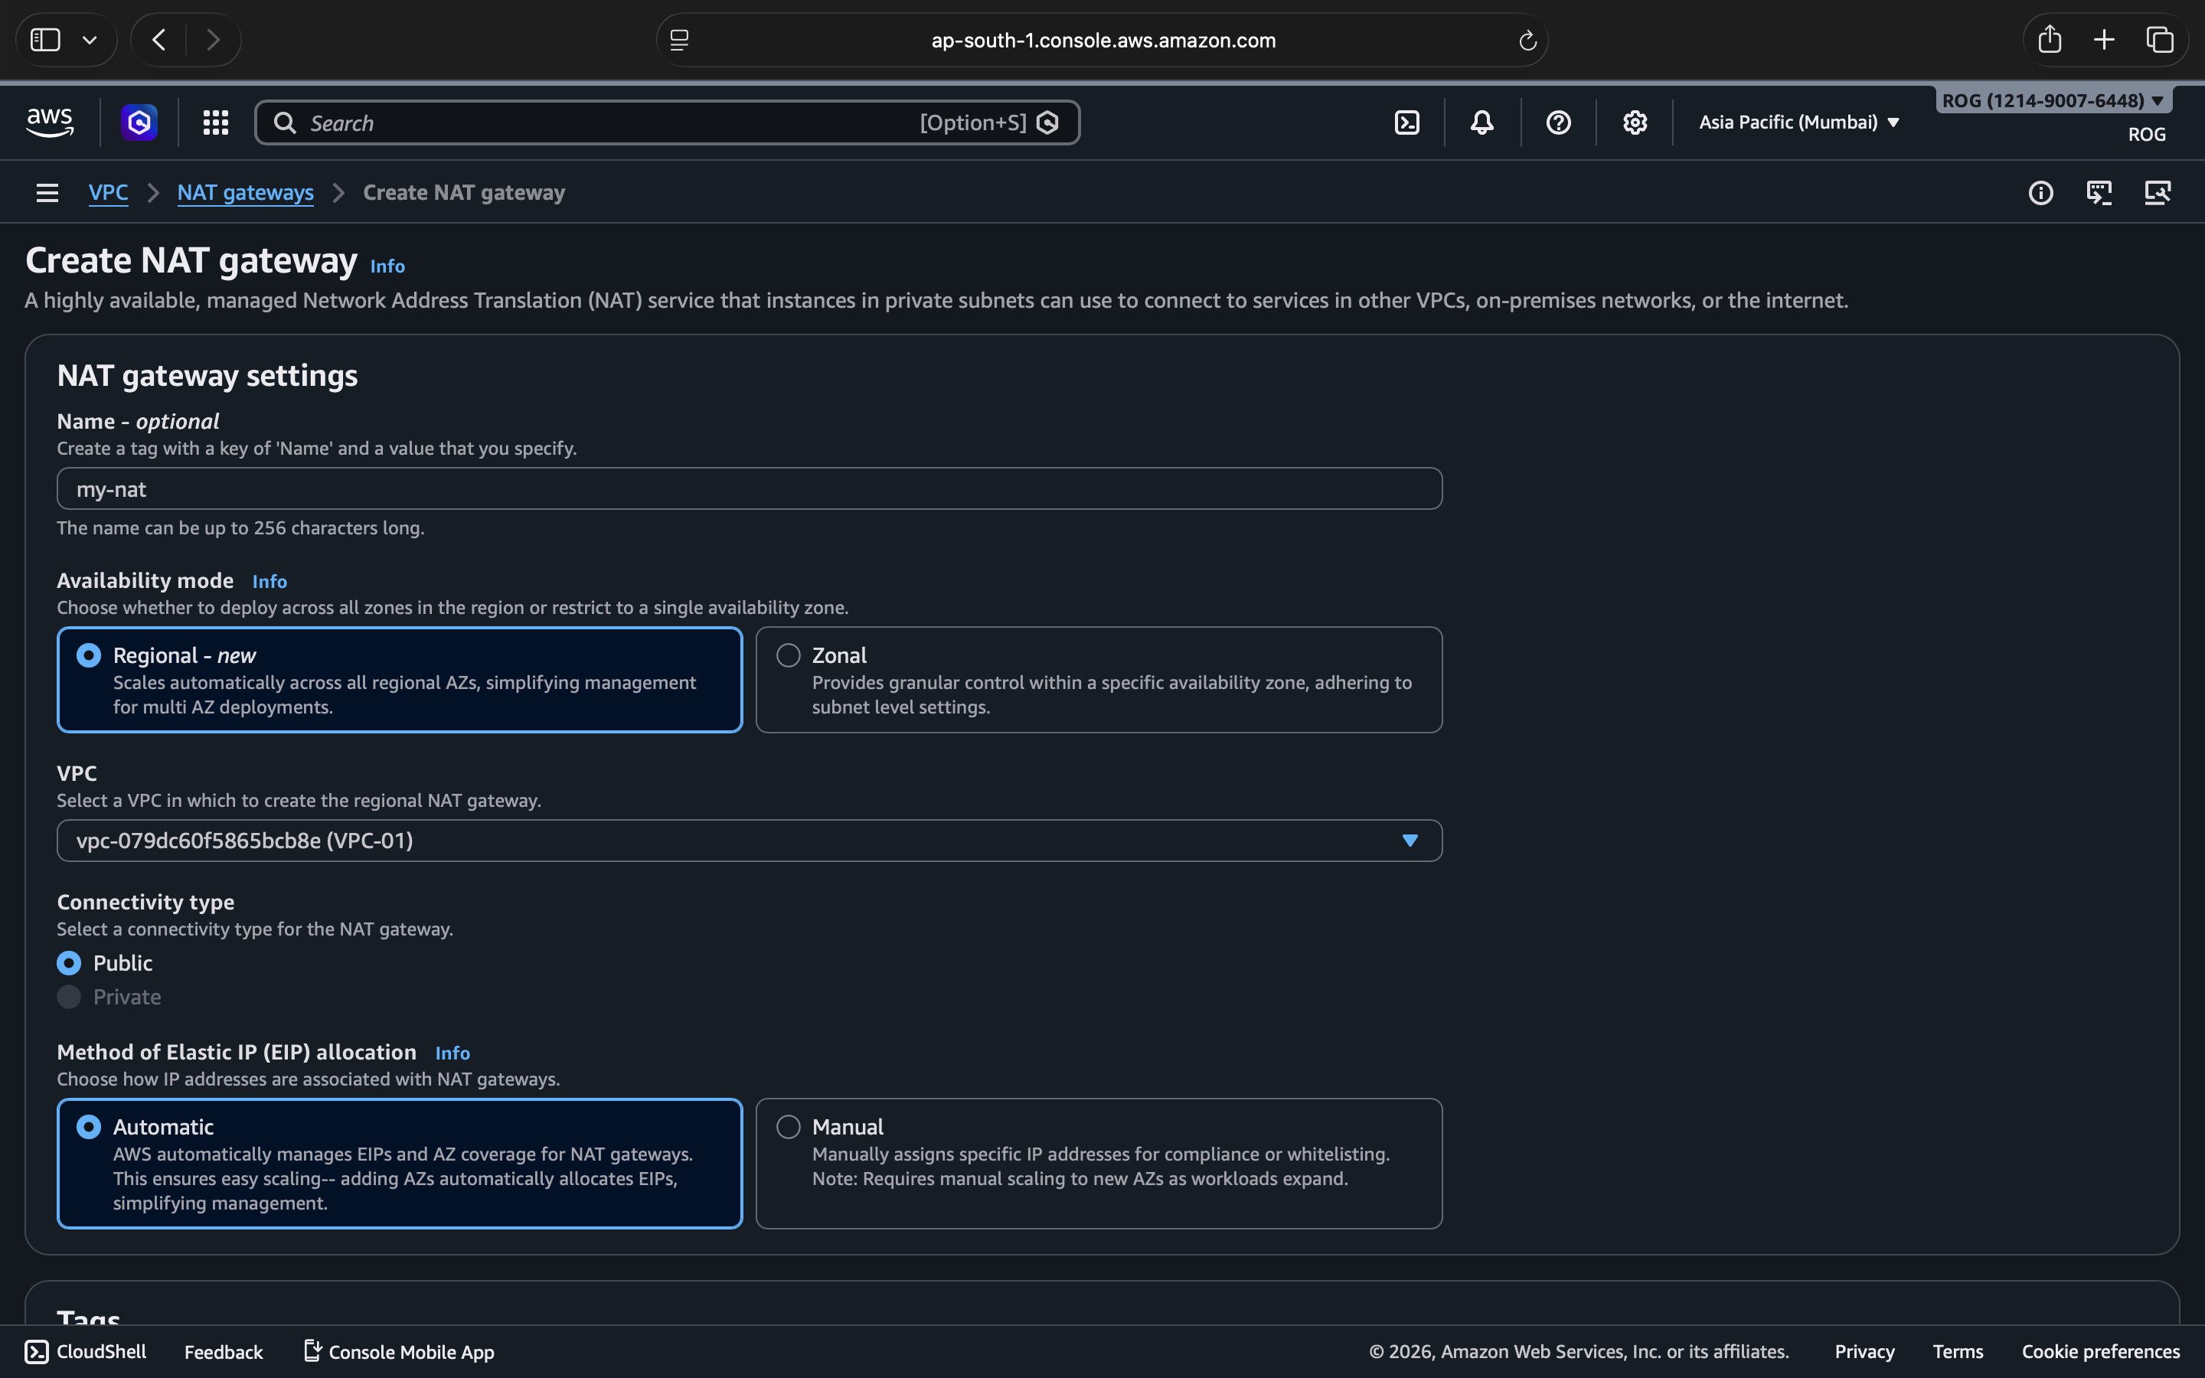Open the help question mark menu
This screenshot has width=2205, height=1378.
click(x=1558, y=122)
